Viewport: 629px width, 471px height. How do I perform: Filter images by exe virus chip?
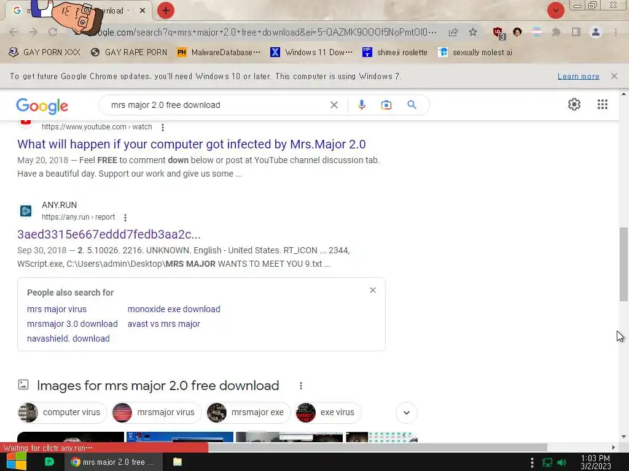click(x=328, y=413)
